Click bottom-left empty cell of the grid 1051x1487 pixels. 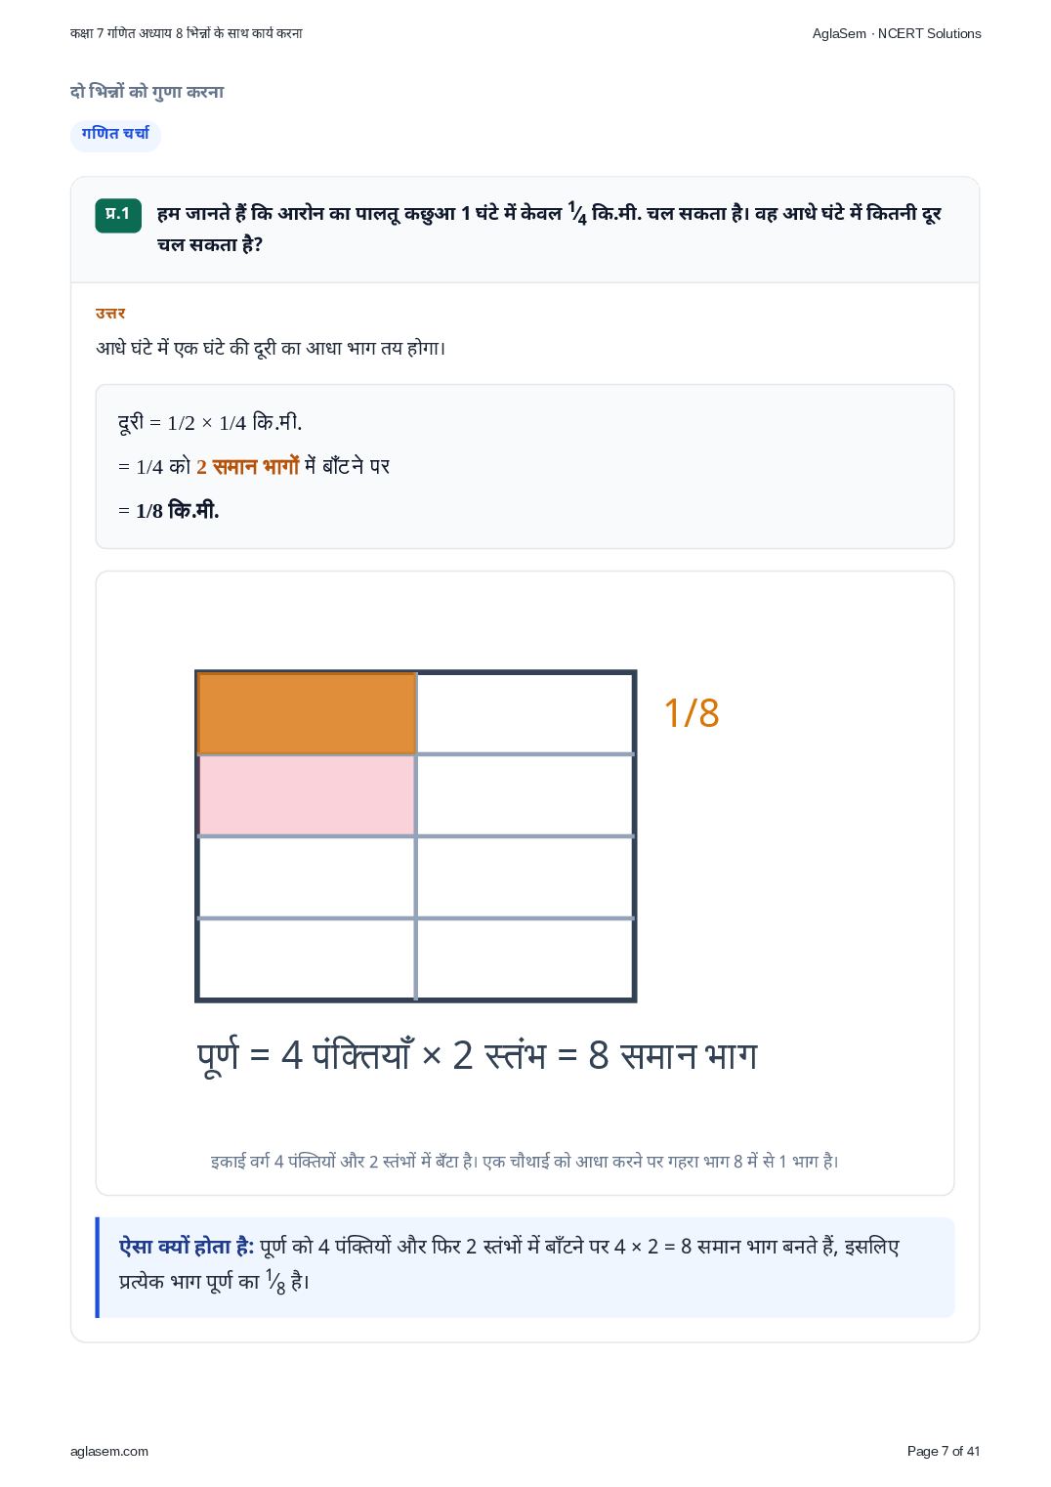pyautogui.click(x=307, y=958)
